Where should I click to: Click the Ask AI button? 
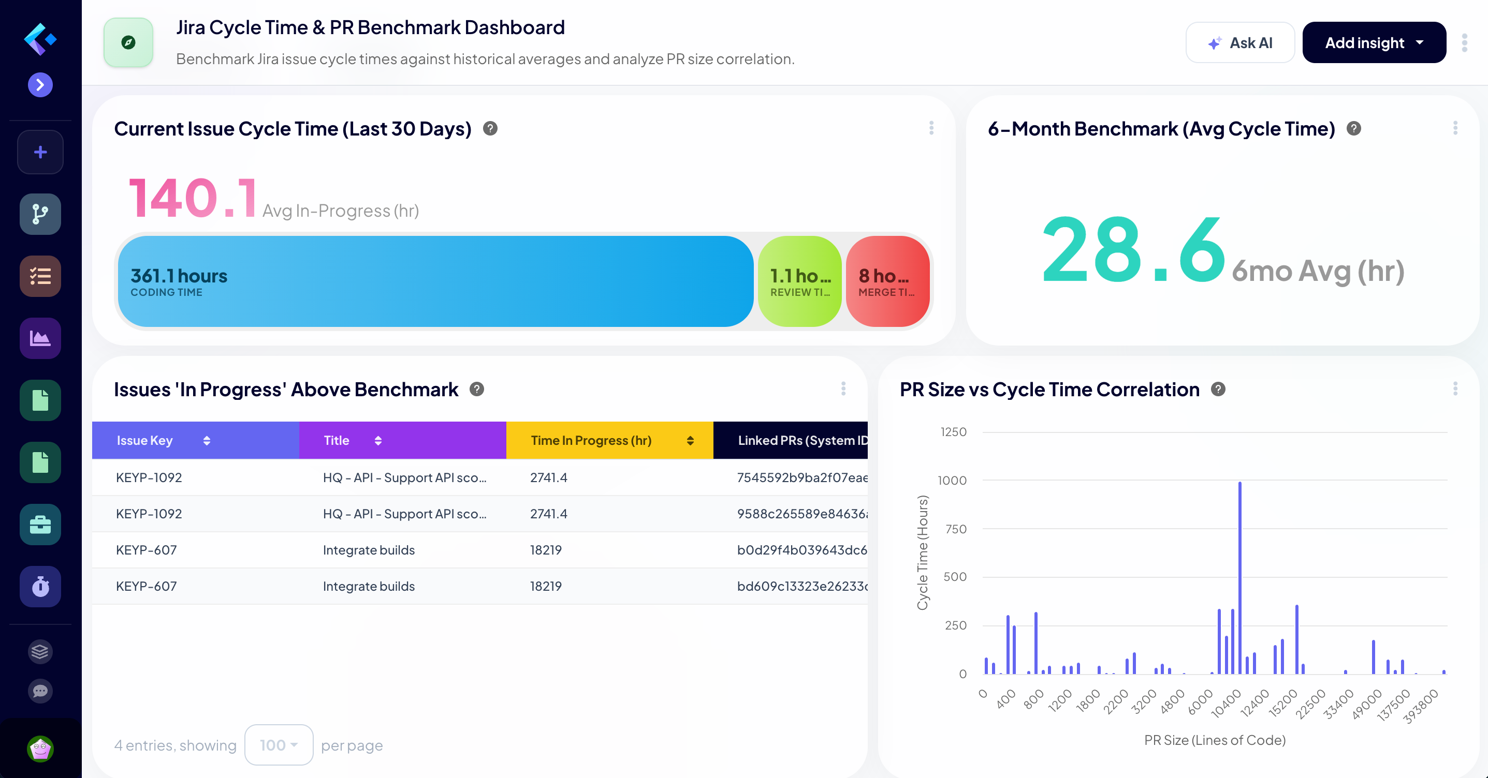pyautogui.click(x=1239, y=42)
